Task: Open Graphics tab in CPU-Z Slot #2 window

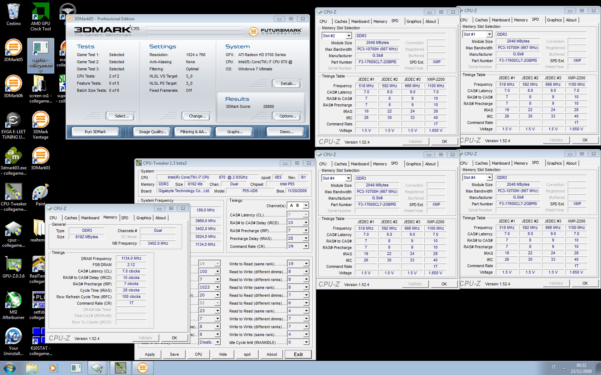Action: pyautogui.click(x=414, y=21)
